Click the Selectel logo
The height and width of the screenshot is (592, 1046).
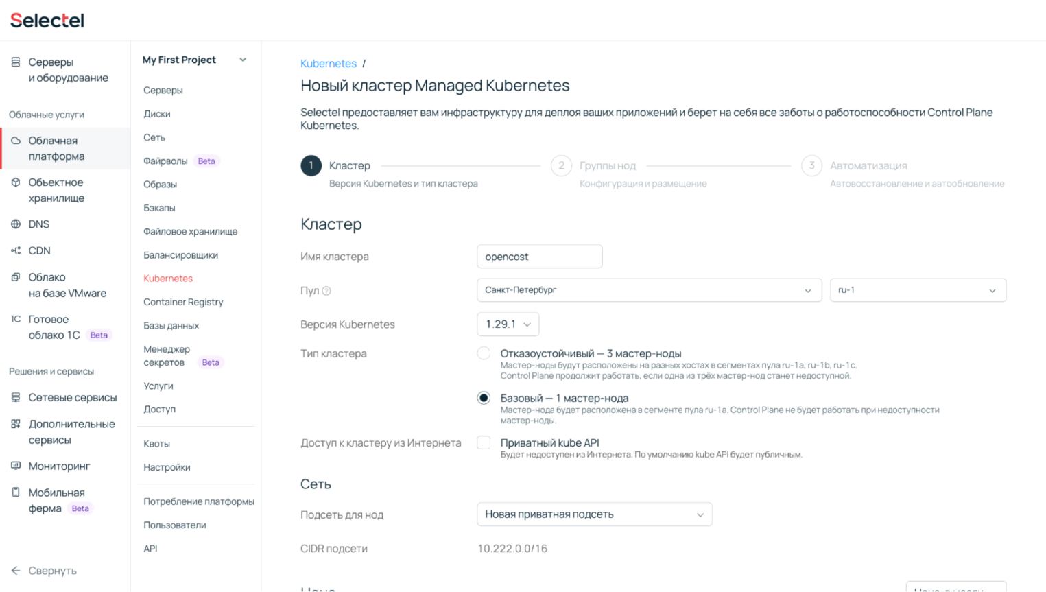point(47,21)
